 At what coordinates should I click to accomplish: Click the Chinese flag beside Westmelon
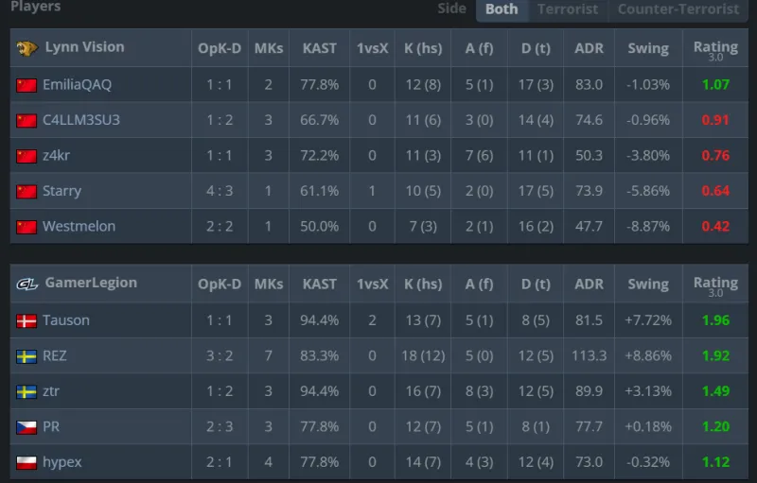26,227
